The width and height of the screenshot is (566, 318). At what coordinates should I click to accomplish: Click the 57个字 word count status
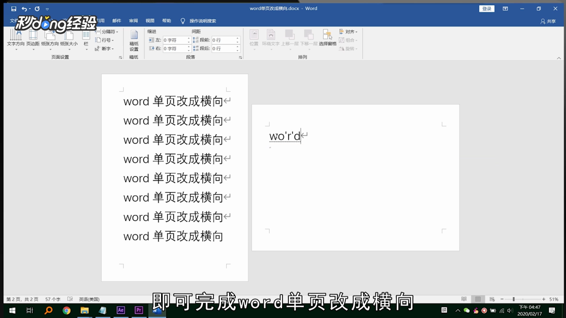pos(53,299)
